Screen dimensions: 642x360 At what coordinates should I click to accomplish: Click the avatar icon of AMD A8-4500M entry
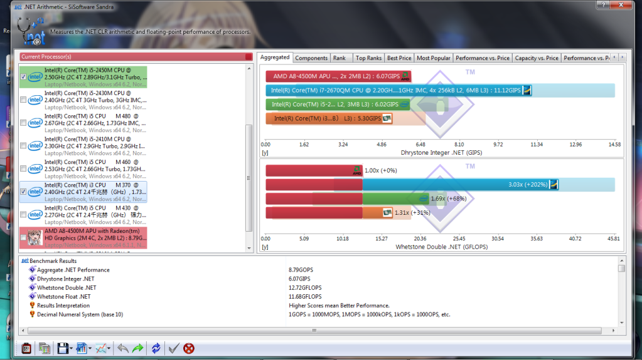click(x=35, y=237)
